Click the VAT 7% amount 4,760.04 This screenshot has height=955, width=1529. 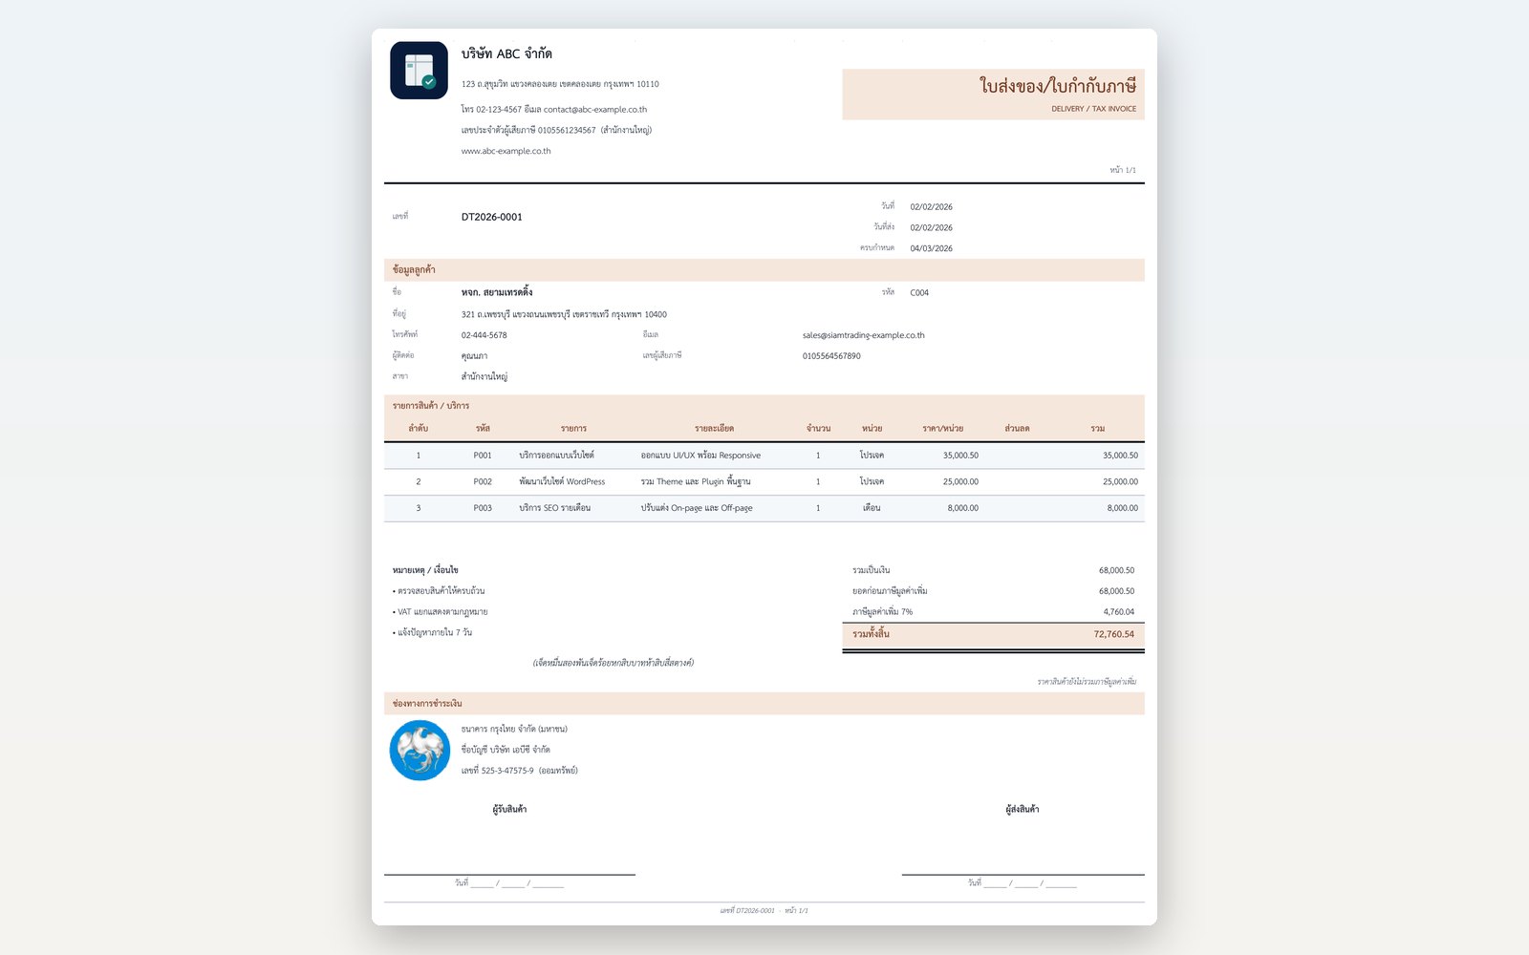1118,612
